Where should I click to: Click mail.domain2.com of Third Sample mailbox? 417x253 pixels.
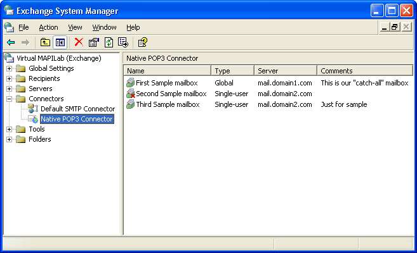[x=285, y=104]
